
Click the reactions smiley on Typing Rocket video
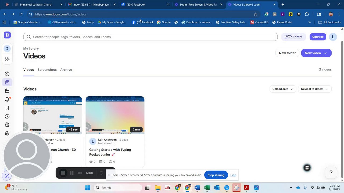coord(110,162)
